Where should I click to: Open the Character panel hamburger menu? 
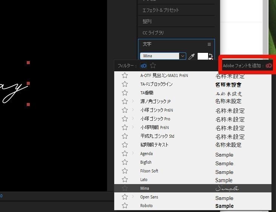coord(209,45)
